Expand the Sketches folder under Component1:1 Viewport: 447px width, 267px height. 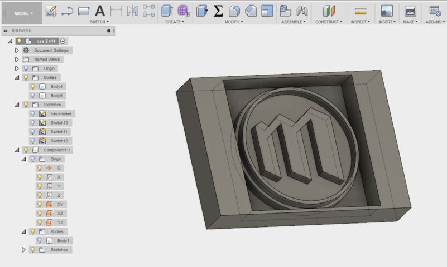[23, 250]
